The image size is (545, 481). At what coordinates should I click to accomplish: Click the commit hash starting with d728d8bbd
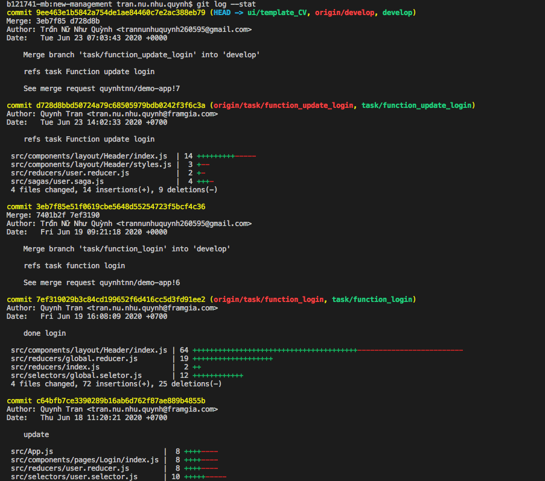coord(120,105)
